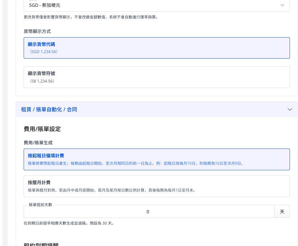The height and width of the screenshot is (246, 298).
Task: Click the currency dropdown chevron arrow
Action: coord(282,5)
